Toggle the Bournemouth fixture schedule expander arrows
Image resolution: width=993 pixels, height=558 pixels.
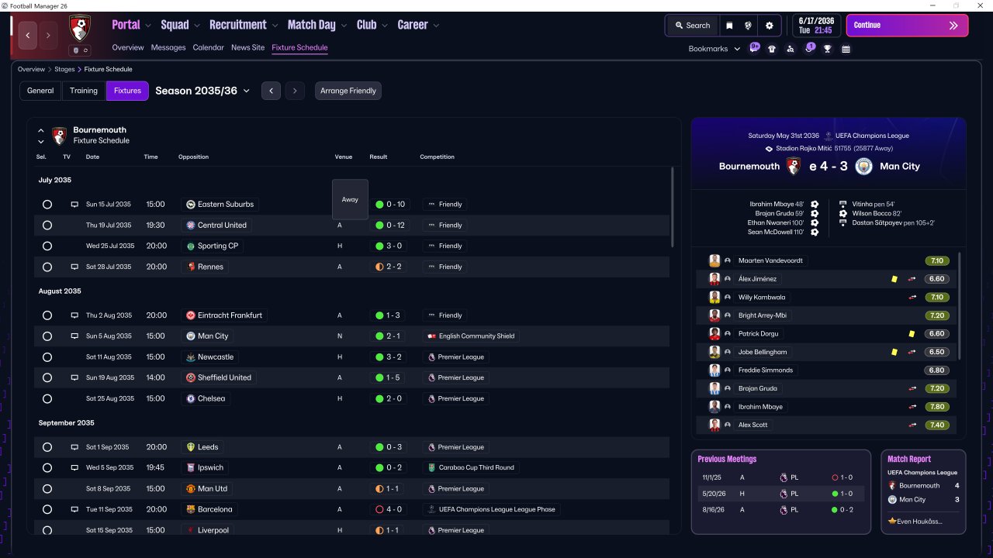click(x=41, y=136)
